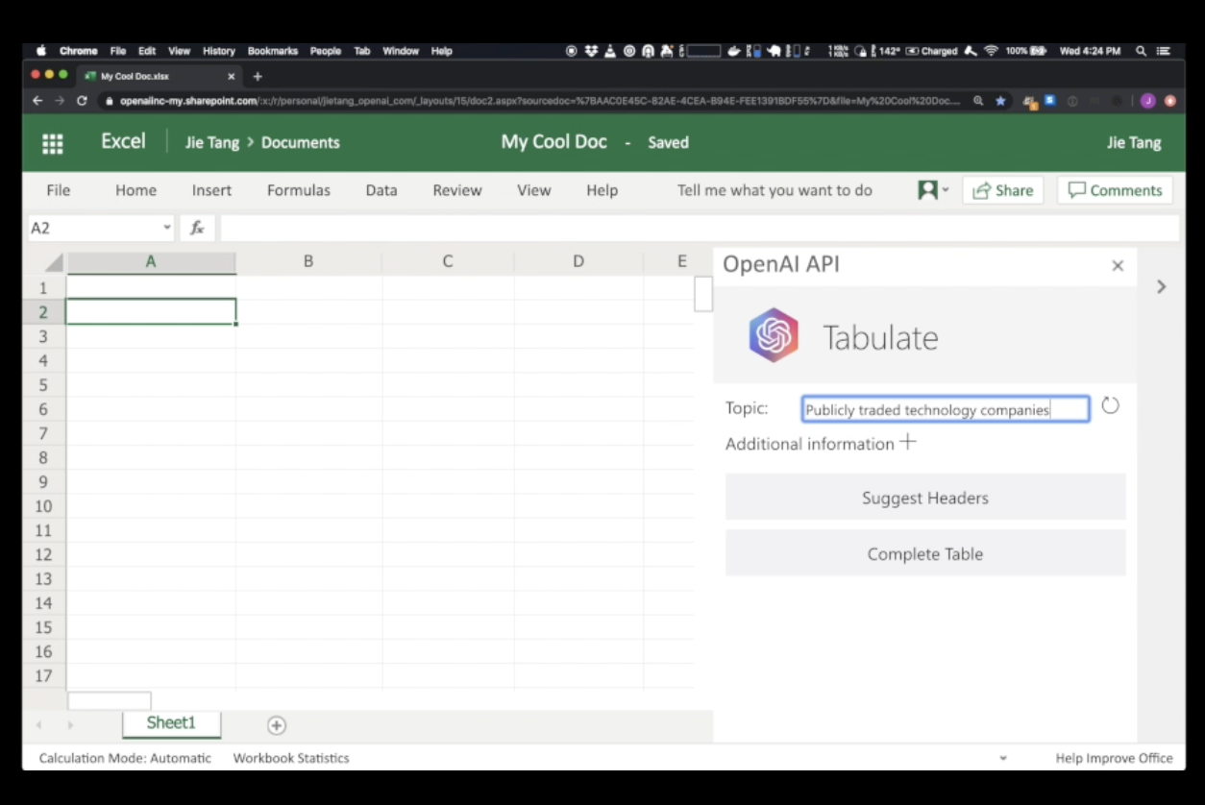Expand the side pane with right chevron

click(1161, 286)
